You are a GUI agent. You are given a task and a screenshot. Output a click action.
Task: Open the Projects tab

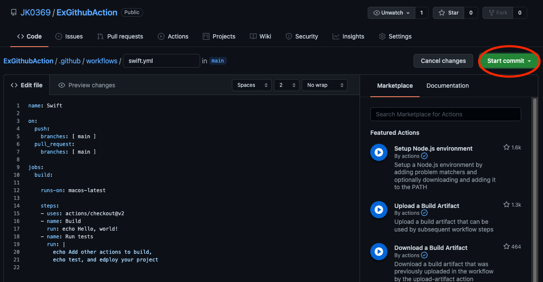(x=219, y=36)
